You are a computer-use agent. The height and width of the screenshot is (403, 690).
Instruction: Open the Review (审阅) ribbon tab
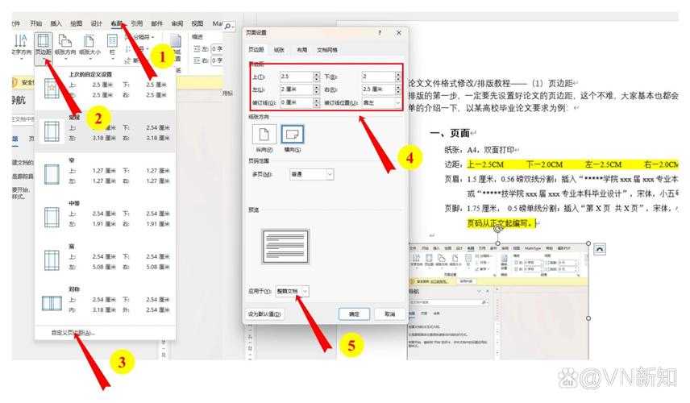(x=177, y=23)
